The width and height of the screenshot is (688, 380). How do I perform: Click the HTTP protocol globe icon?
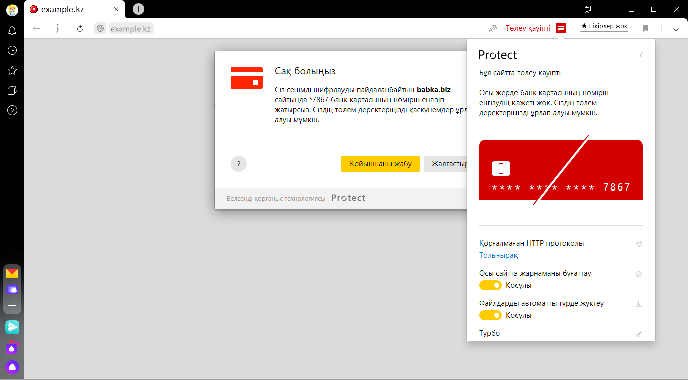(x=639, y=244)
